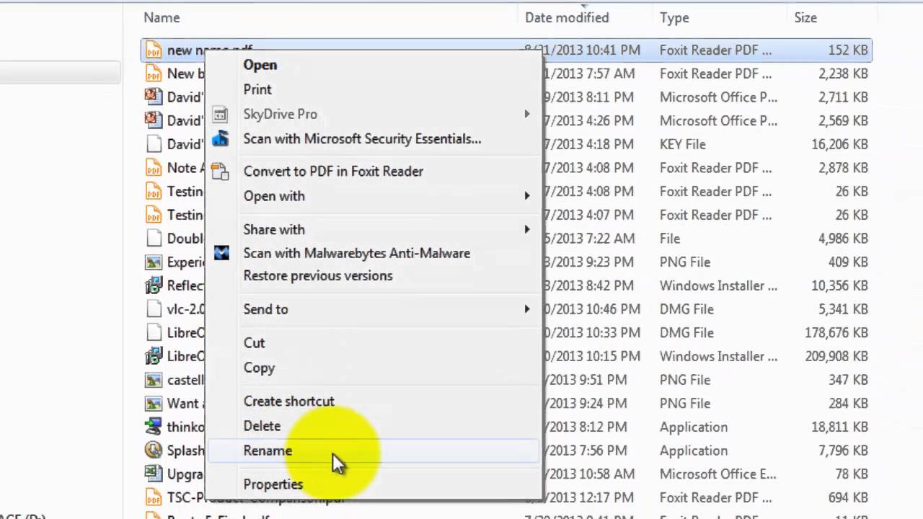The image size is (923, 519).
Task: Sort by the Name column header
Action: (162, 17)
